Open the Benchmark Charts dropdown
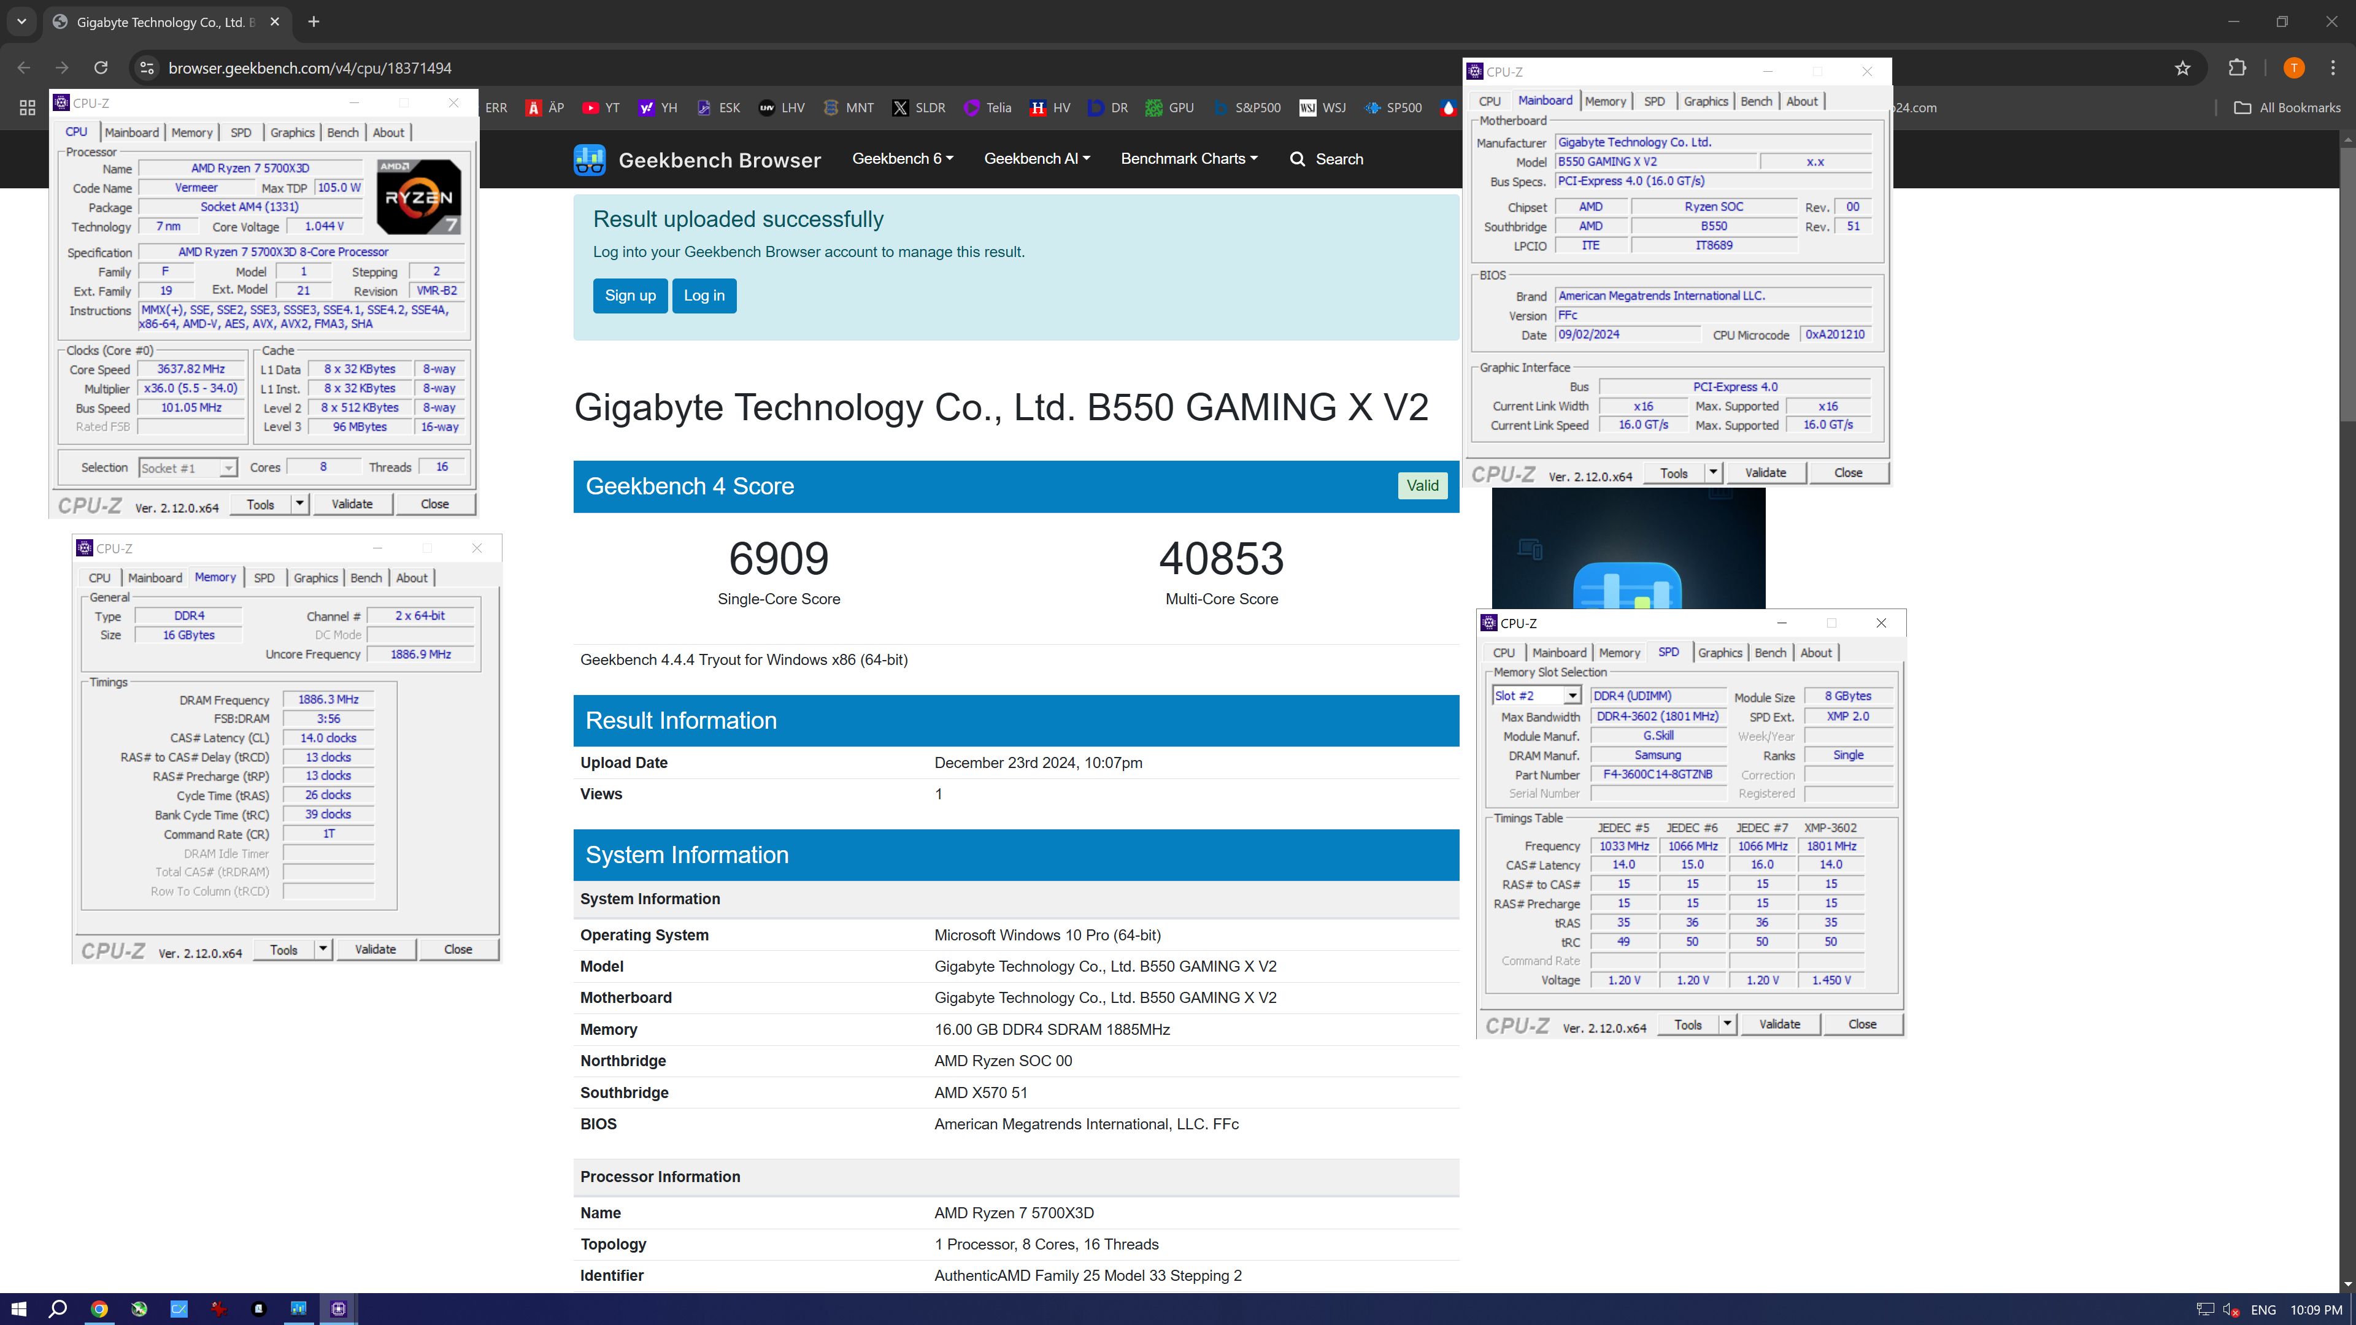Screen dimensions: 2356x1325 coord(1189,159)
